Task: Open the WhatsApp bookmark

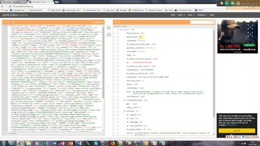Action: click(122, 10)
